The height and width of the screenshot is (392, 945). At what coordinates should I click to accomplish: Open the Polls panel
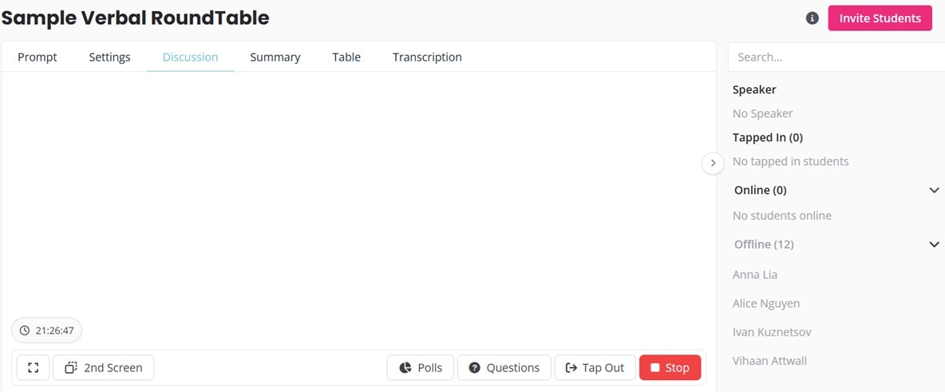click(x=421, y=367)
